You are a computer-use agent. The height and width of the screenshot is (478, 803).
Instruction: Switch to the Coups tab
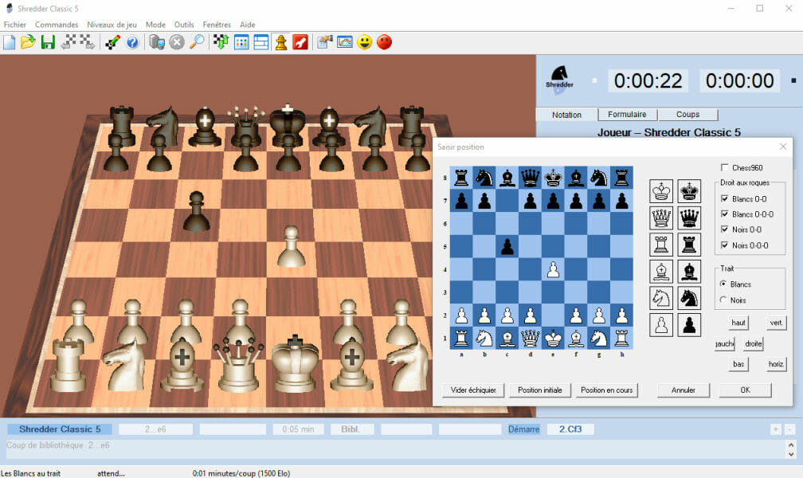687,114
